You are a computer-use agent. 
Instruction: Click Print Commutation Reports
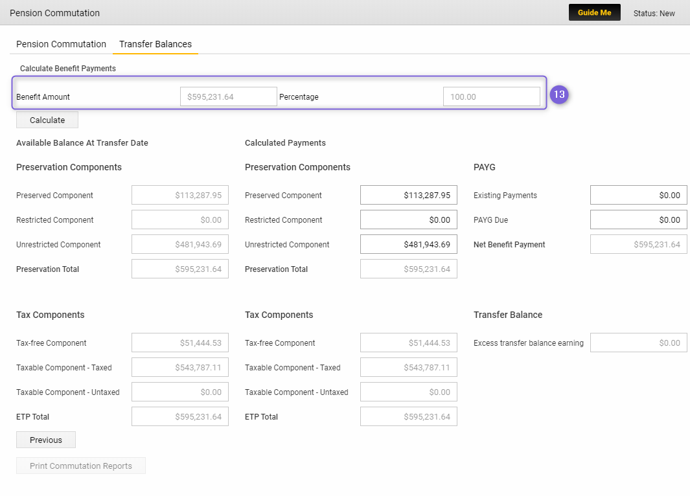tap(81, 466)
